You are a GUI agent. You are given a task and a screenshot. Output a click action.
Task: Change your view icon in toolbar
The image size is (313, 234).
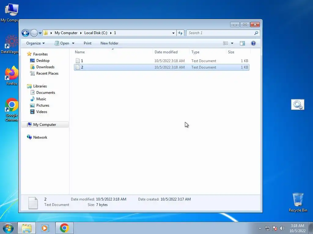(x=225, y=43)
